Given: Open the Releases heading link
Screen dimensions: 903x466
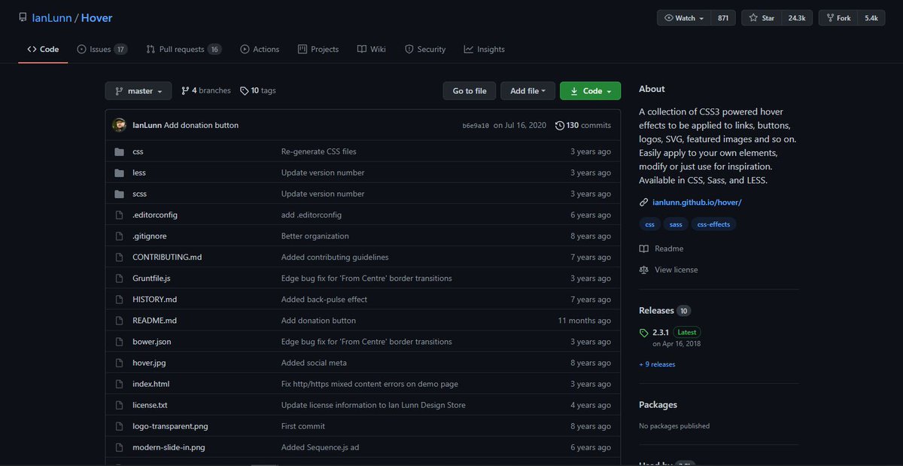Looking at the screenshot, I should [x=656, y=310].
